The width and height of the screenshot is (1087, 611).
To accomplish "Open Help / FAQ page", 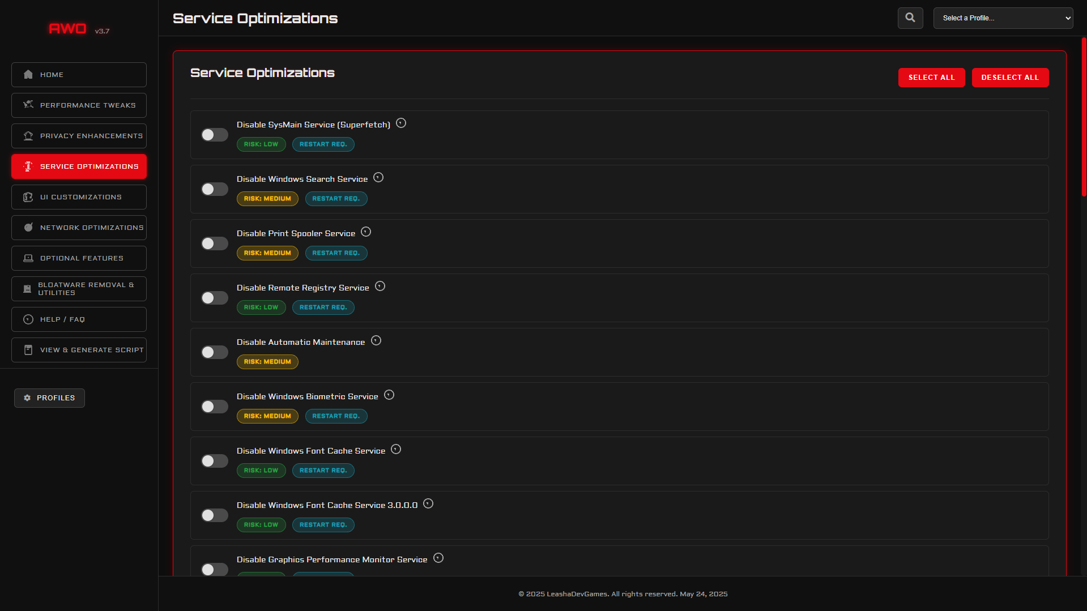I will coord(79,319).
